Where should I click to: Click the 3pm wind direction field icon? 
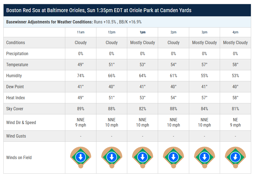click(204, 157)
